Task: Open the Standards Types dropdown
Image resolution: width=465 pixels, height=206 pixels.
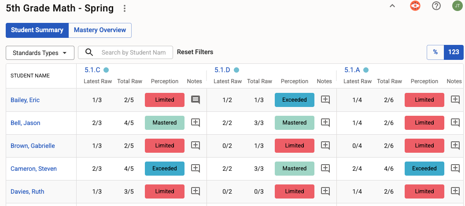Action: click(40, 53)
